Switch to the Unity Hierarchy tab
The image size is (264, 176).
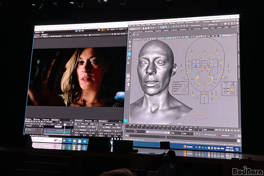(x=46, y=120)
